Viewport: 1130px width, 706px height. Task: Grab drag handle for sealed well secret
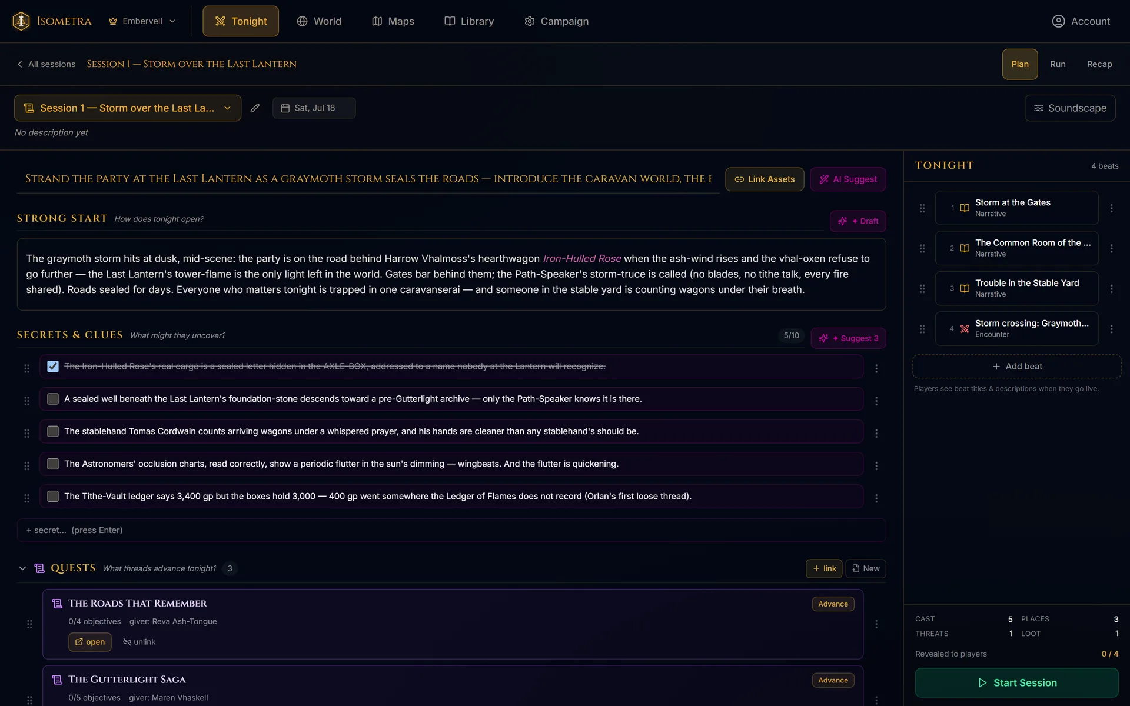click(x=26, y=401)
